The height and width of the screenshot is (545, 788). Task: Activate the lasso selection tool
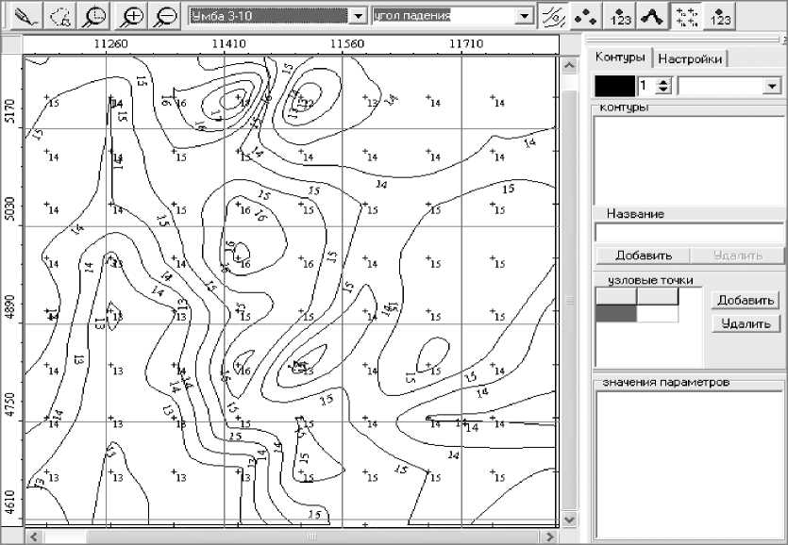pyautogui.click(x=59, y=16)
